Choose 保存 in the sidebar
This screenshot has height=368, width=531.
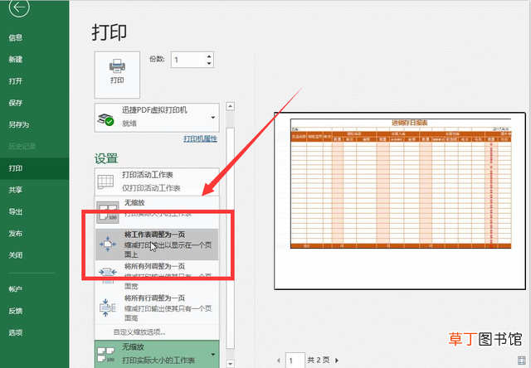click(16, 103)
